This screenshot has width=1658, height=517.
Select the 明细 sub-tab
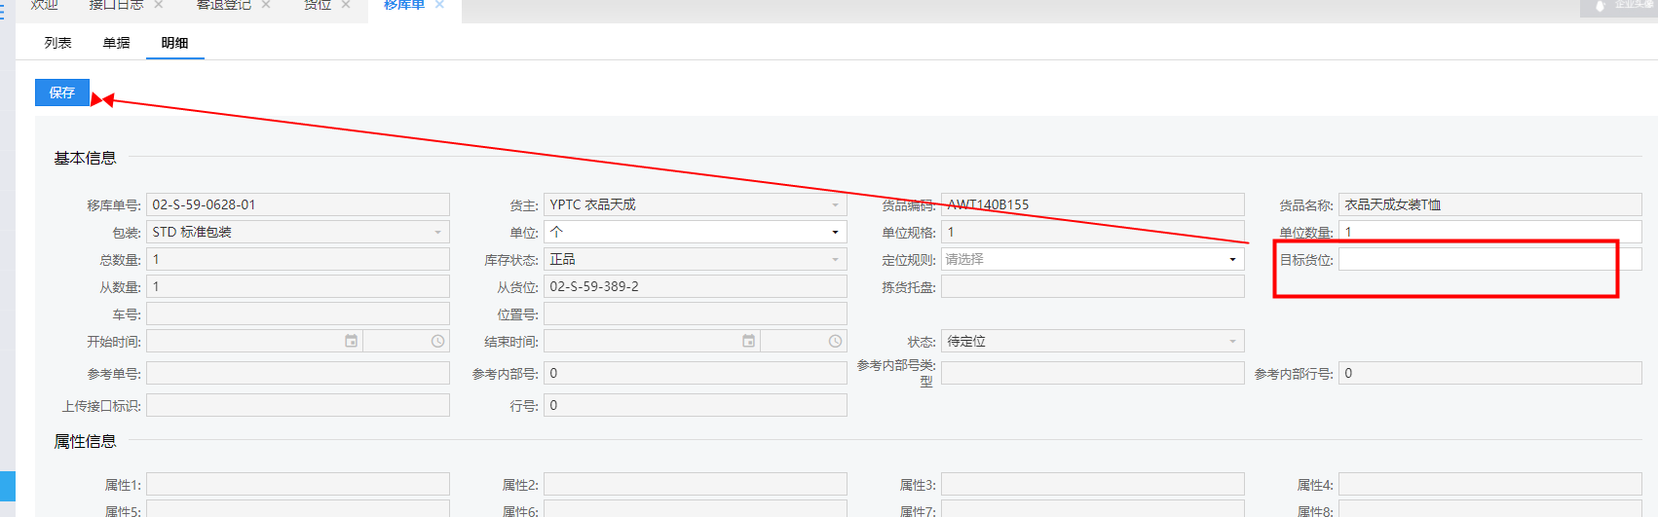pos(174,43)
